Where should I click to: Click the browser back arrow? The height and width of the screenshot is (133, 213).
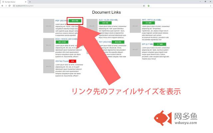click(x=2, y=6)
